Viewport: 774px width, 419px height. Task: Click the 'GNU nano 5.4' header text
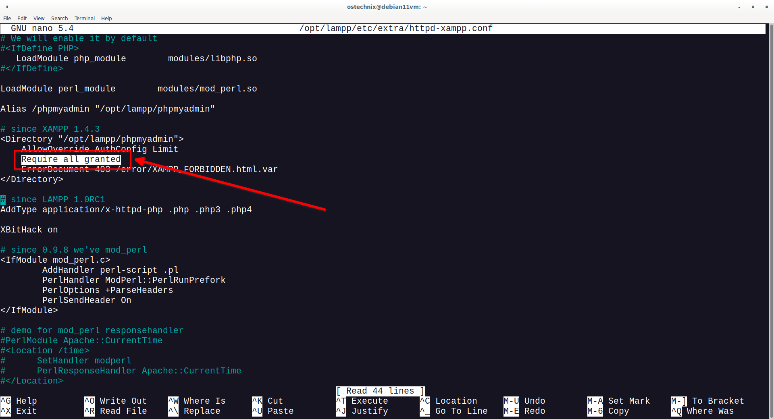coord(42,28)
